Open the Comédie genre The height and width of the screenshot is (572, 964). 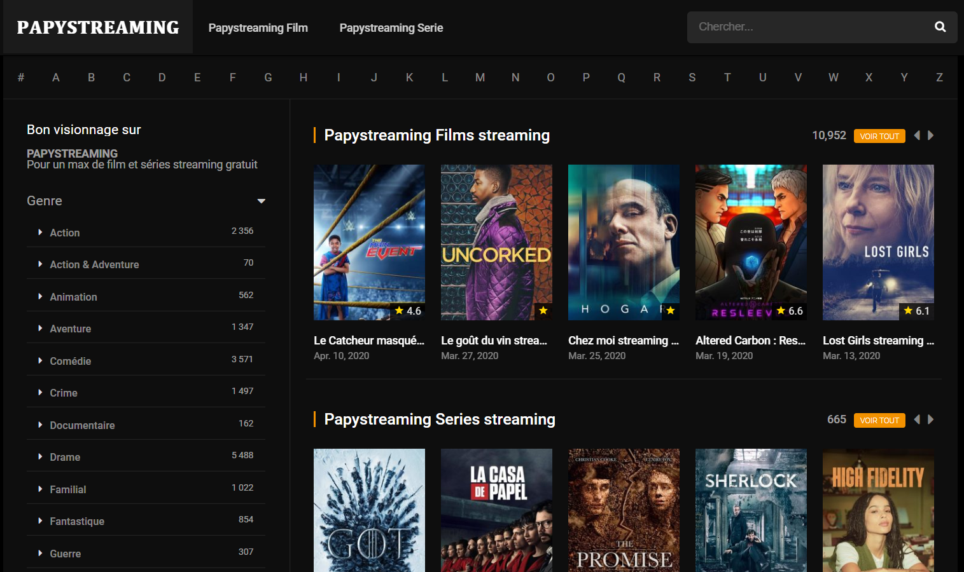pyautogui.click(x=71, y=361)
